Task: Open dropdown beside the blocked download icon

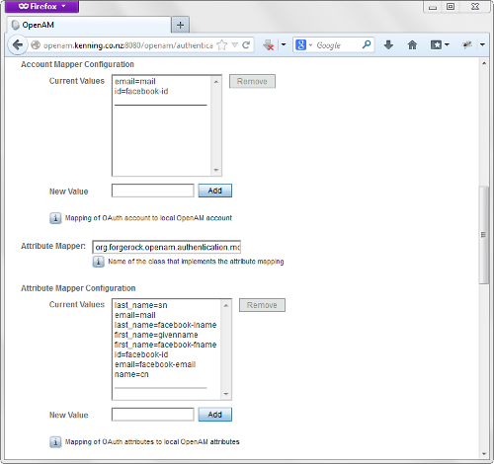Action: 284,44
